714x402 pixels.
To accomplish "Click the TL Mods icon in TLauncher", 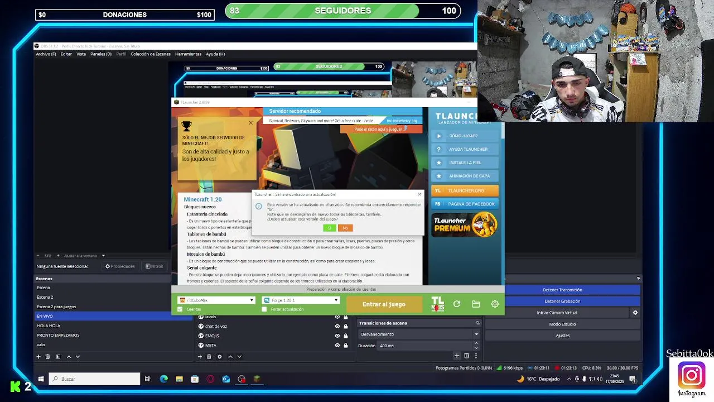I will [437, 304].
